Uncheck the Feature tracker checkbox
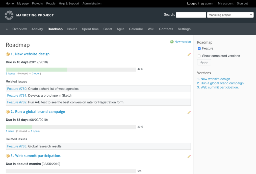Screen dimensions: 256x174 click(199, 49)
